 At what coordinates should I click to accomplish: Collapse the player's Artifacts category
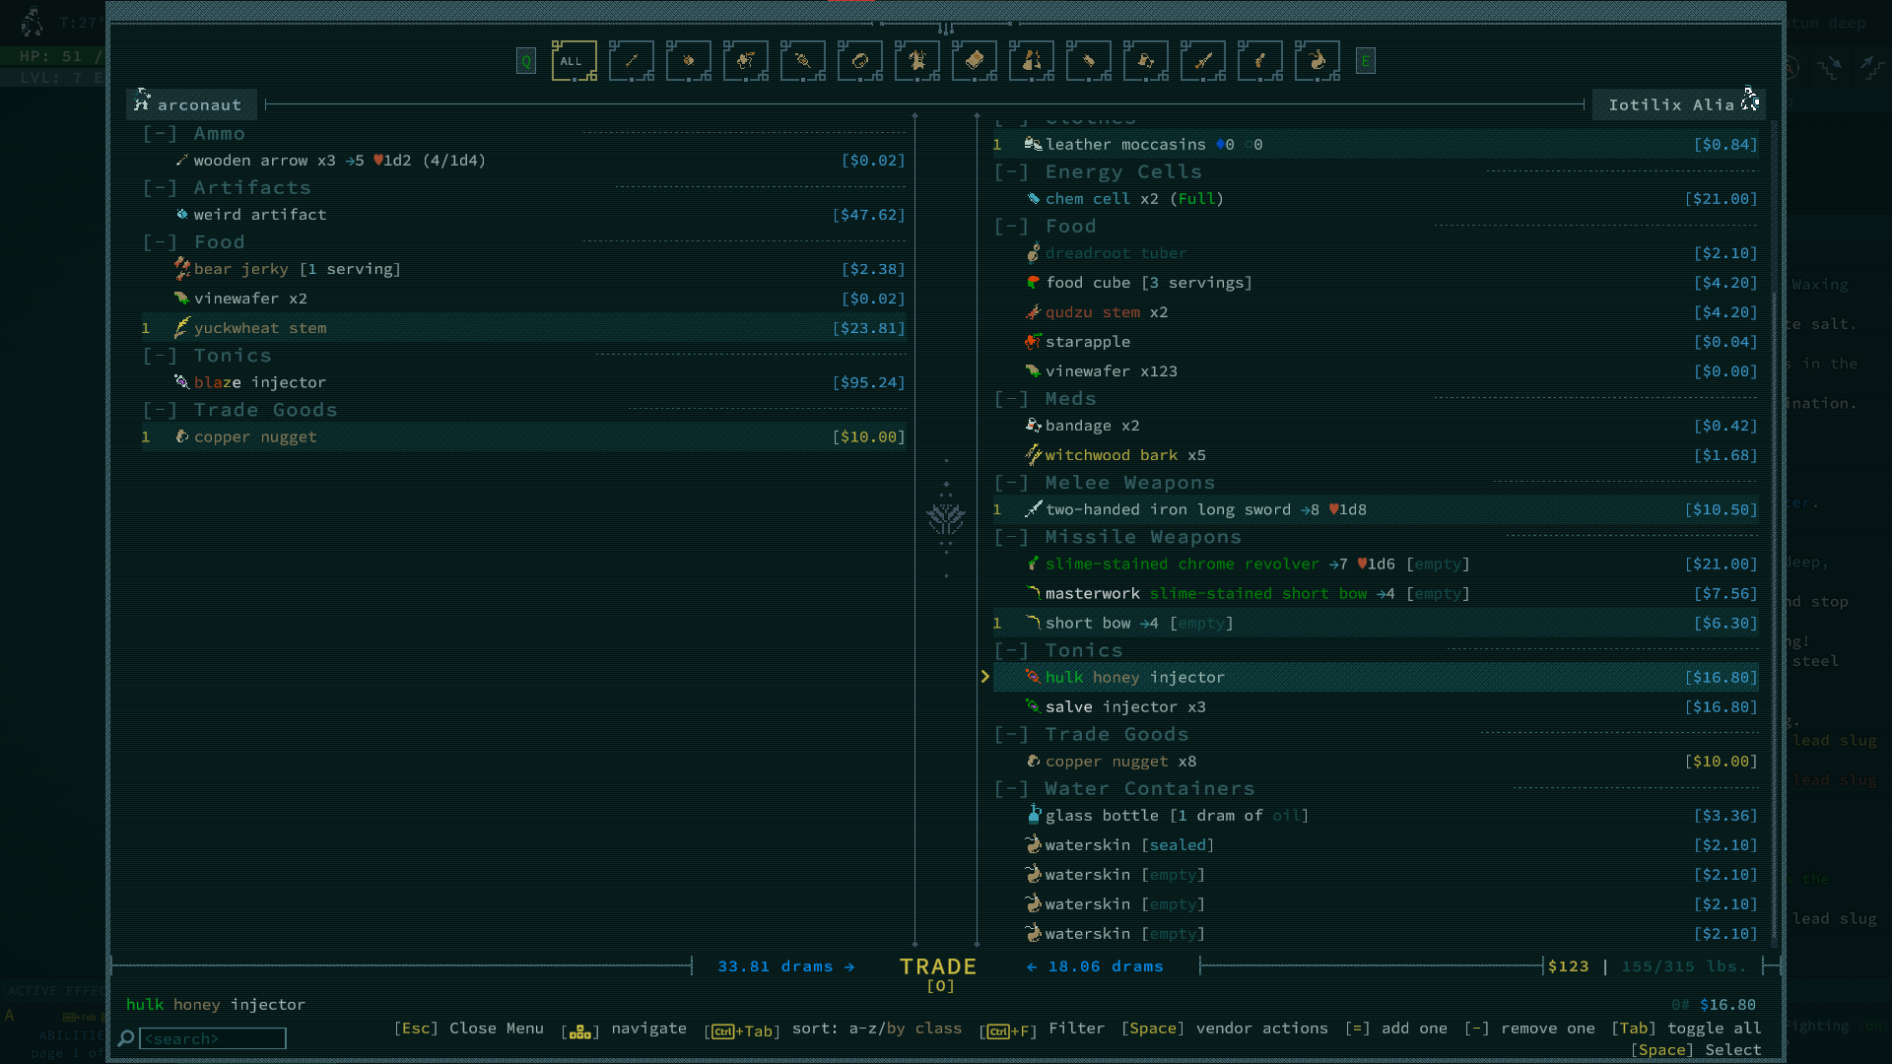[160, 188]
